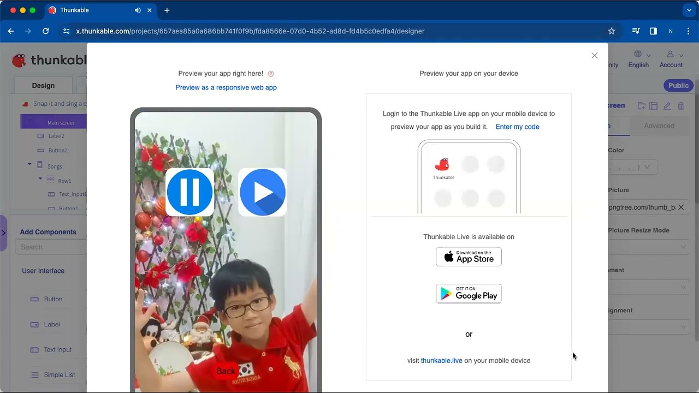The height and width of the screenshot is (393, 699).
Task: Open the Background Color dropdown
Action: pyautogui.click(x=633, y=167)
